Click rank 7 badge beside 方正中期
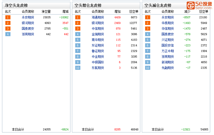This screenshot has width=214, height=135. coord(147,51)
